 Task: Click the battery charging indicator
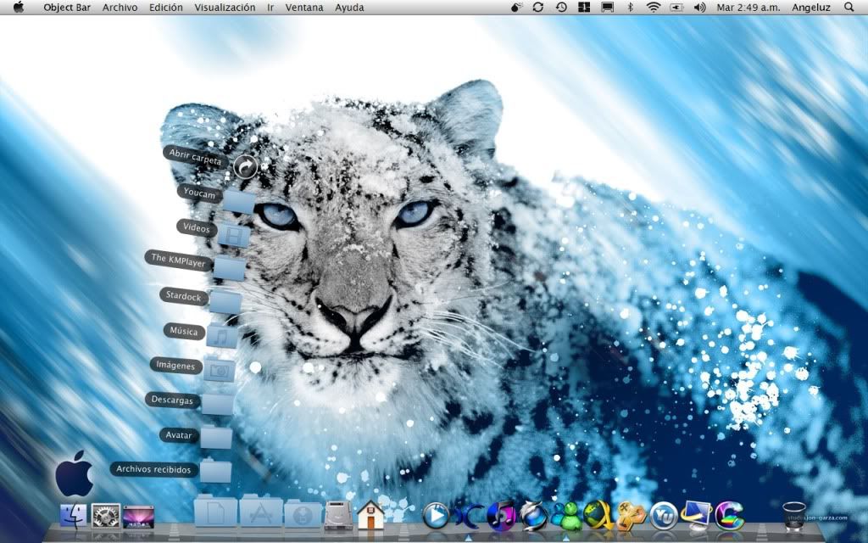pyautogui.click(x=676, y=7)
